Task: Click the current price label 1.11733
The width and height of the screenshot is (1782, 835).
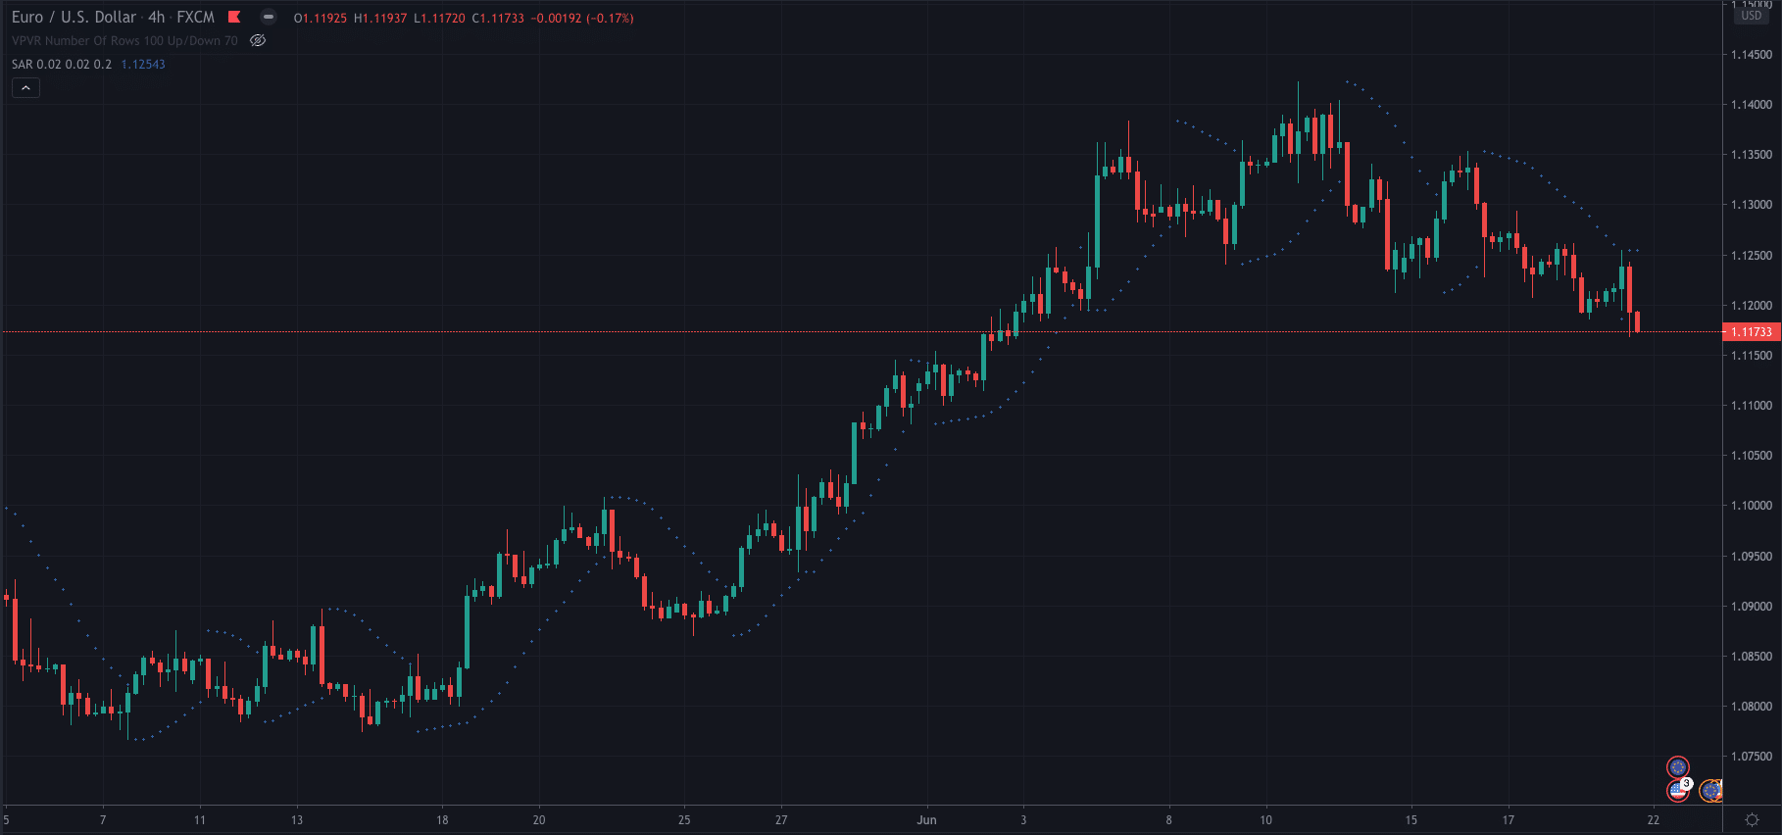Action: click(1752, 332)
